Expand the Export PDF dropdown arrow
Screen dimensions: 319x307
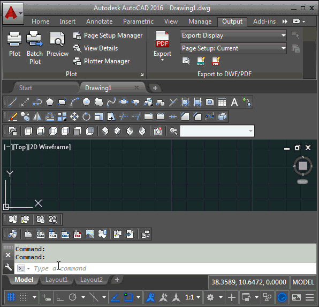pyautogui.click(x=162, y=60)
